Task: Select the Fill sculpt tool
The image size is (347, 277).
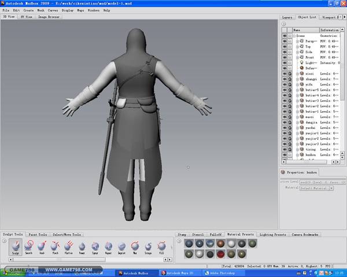Action: tap(163, 246)
